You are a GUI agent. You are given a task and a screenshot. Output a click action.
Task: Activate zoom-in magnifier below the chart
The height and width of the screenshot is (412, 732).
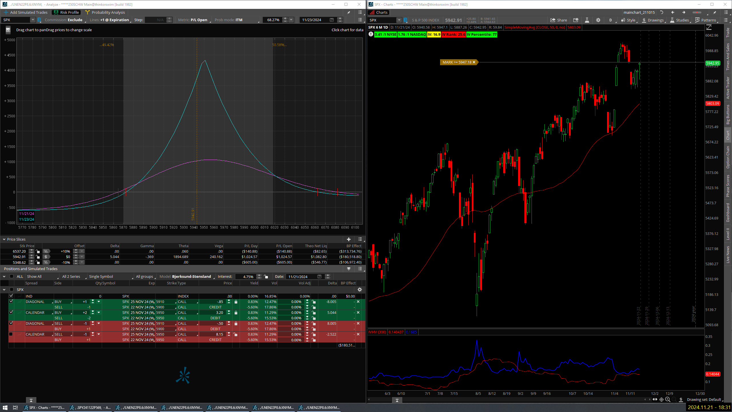coord(667,400)
